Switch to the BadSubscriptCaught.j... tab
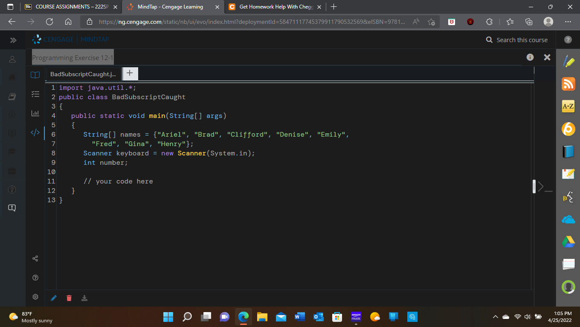580x327 pixels. tap(83, 74)
